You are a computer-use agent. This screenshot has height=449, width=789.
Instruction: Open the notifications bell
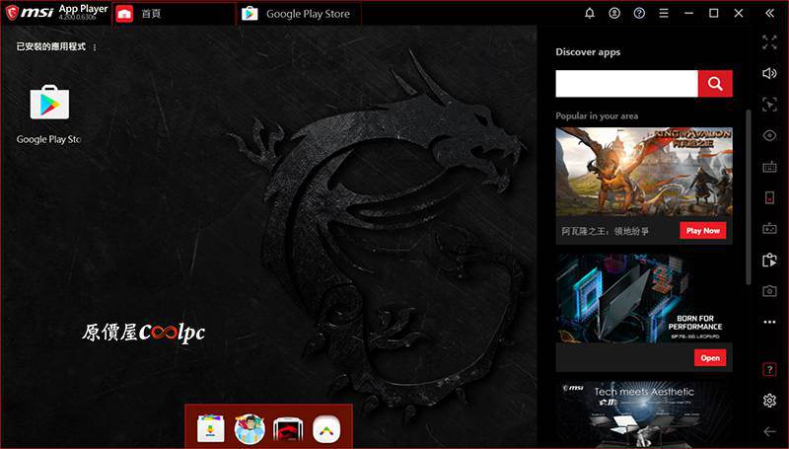(589, 13)
